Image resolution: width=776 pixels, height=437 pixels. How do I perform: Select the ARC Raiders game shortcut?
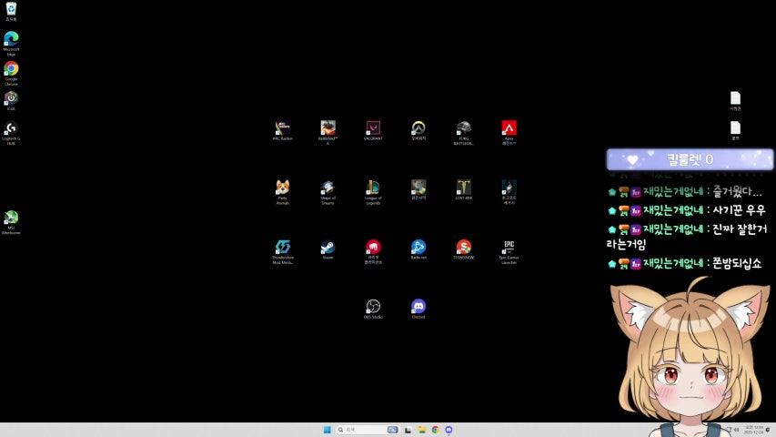(x=283, y=130)
